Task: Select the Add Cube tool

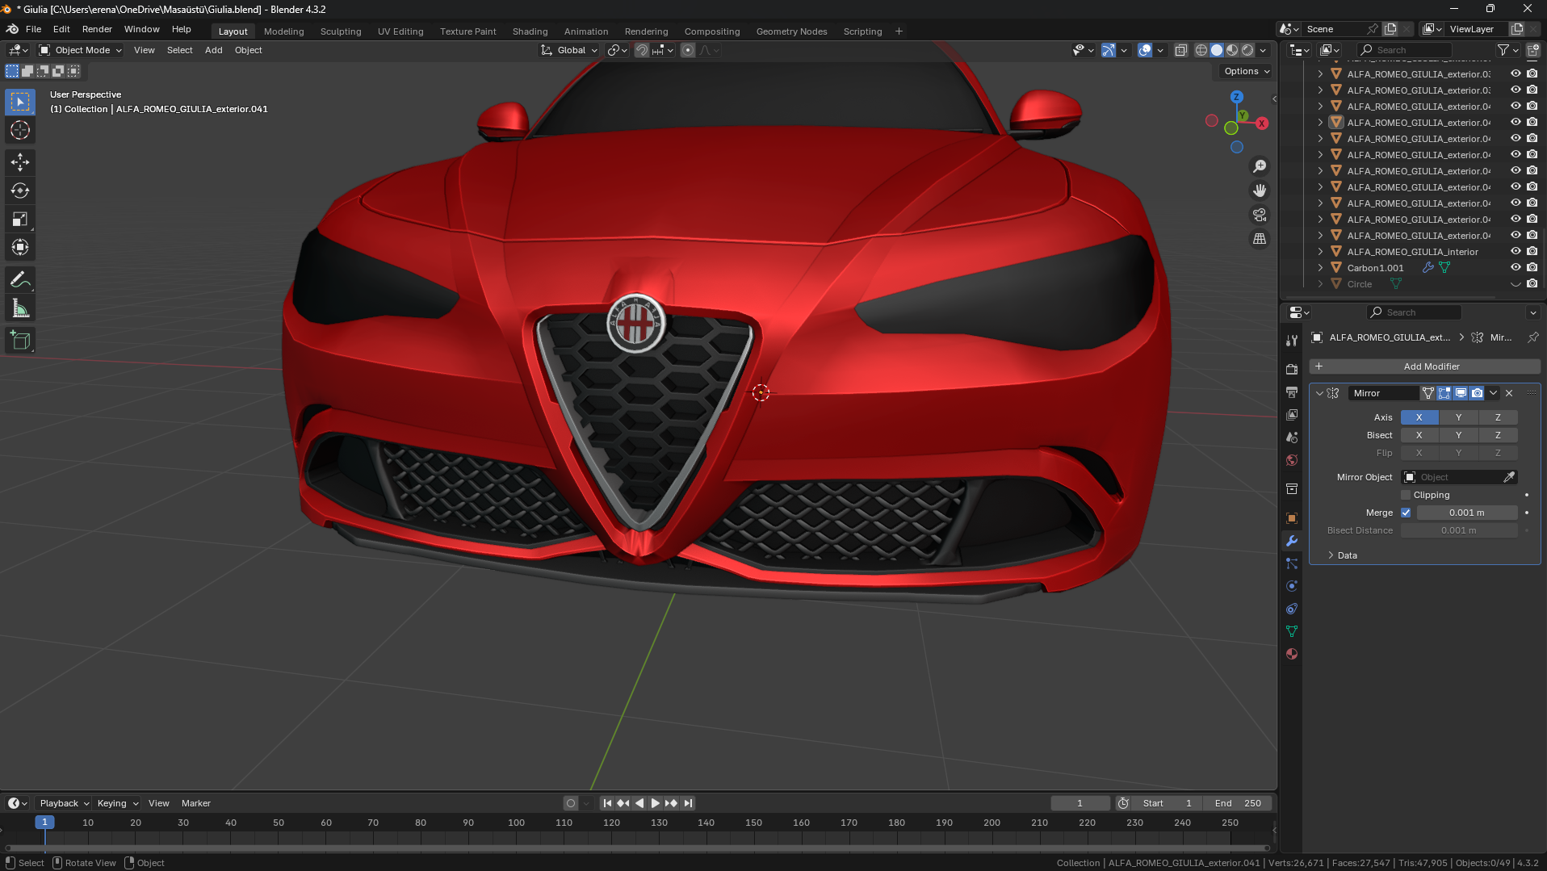Action: point(20,341)
